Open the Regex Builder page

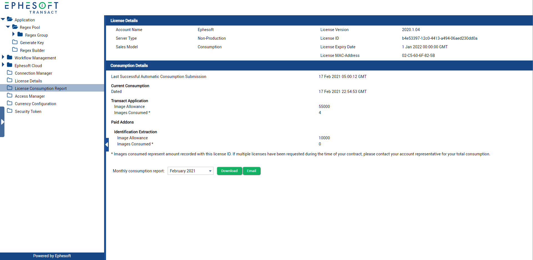[32, 51]
